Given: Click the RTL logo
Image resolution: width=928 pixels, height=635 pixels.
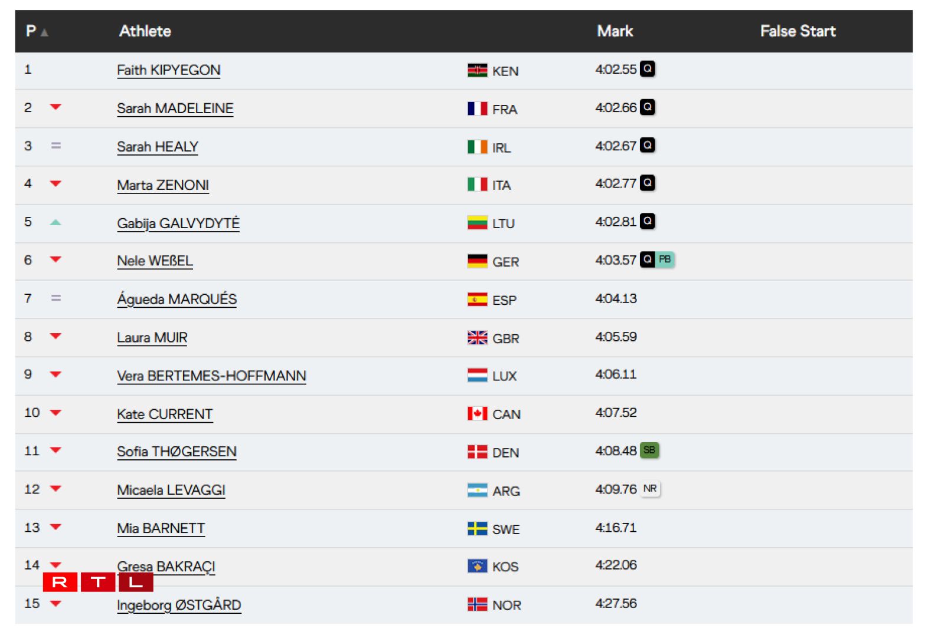Looking at the screenshot, I should pyautogui.click(x=98, y=583).
